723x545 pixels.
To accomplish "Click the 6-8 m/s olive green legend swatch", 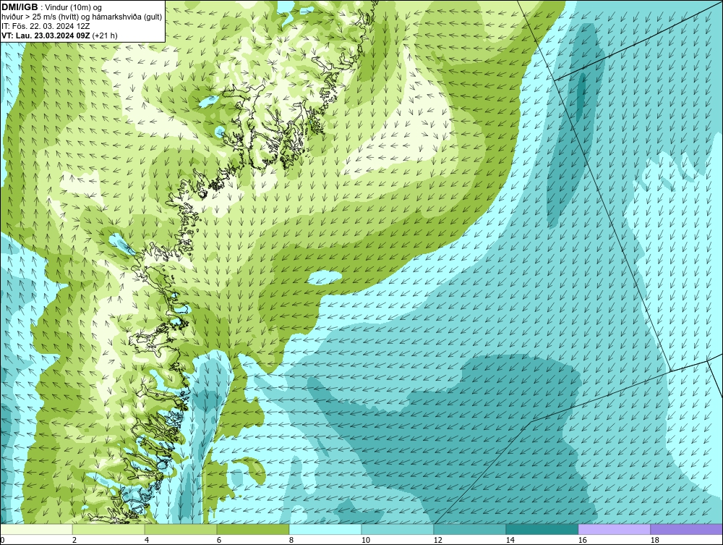I will click(x=252, y=529).
